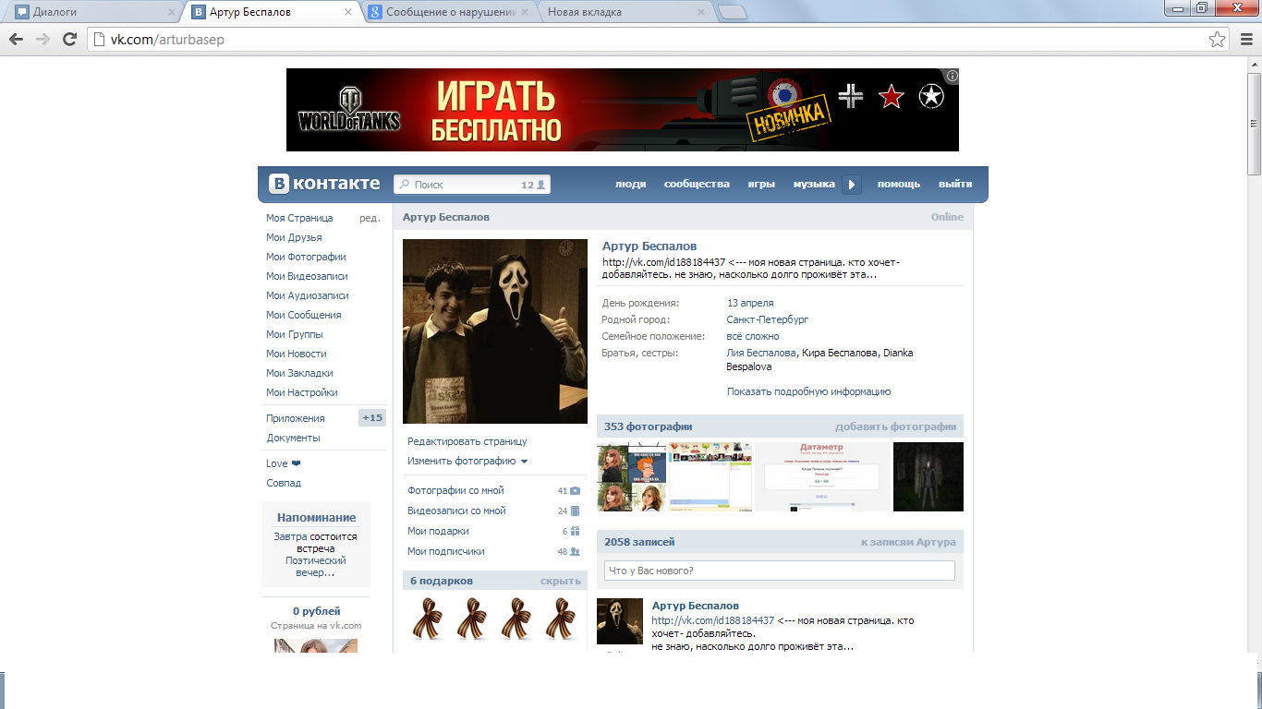Open музыка in header menu

814,185
